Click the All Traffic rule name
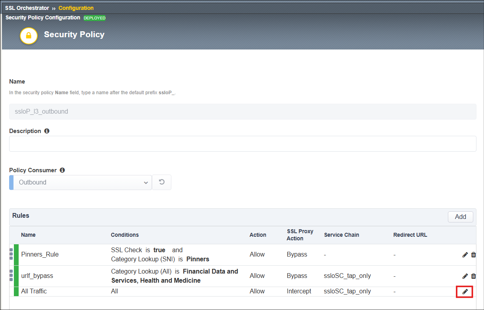Viewport: 484px width, 310px height. click(x=34, y=291)
